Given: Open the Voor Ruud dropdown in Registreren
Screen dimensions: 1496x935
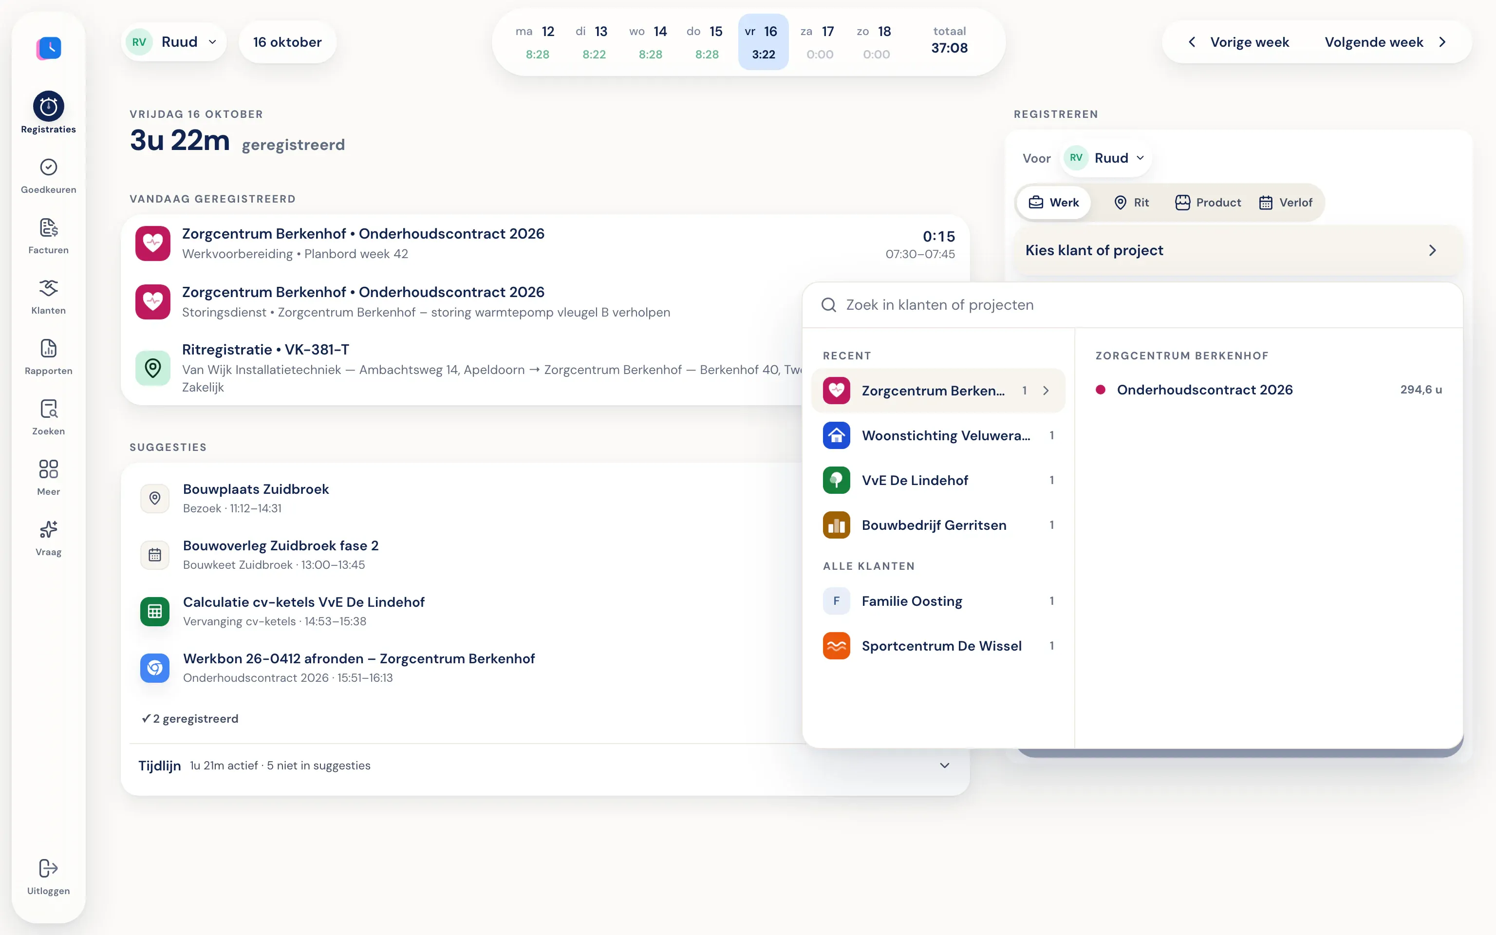Looking at the screenshot, I should [1106, 158].
